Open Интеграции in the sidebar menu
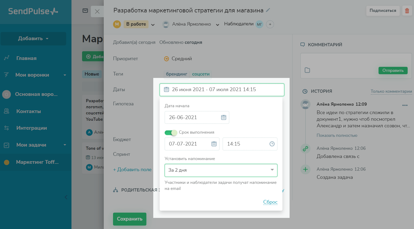 pyautogui.click(x=31, y=128)
